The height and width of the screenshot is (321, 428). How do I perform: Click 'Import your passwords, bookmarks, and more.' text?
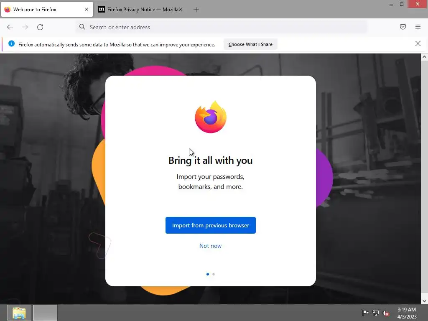[x=211, y=181]
